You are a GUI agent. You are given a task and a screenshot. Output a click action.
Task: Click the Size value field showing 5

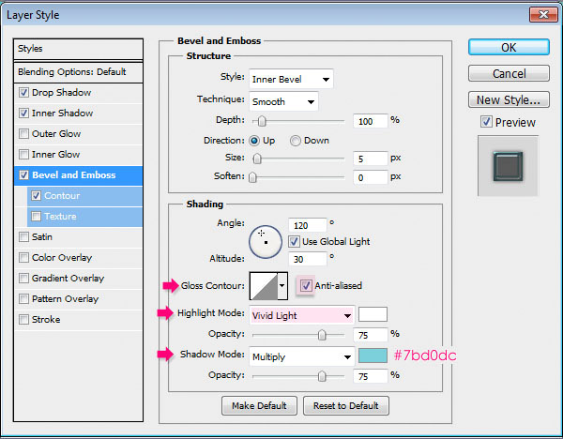click(x=371, y=159)
